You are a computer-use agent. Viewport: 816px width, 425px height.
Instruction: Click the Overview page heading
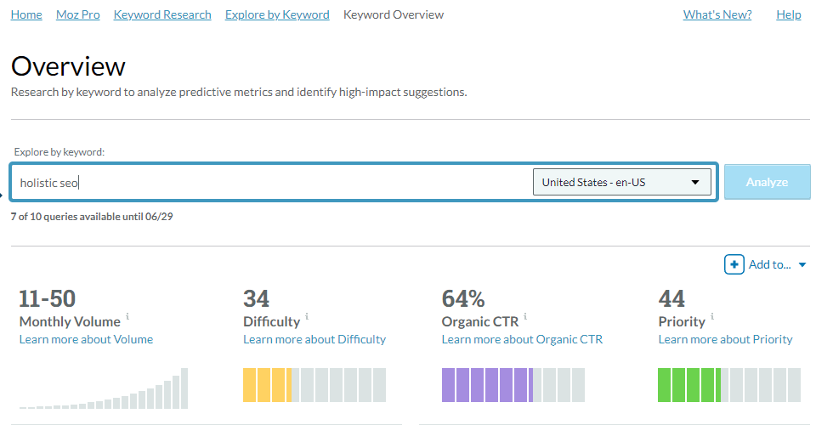(68, 66)
